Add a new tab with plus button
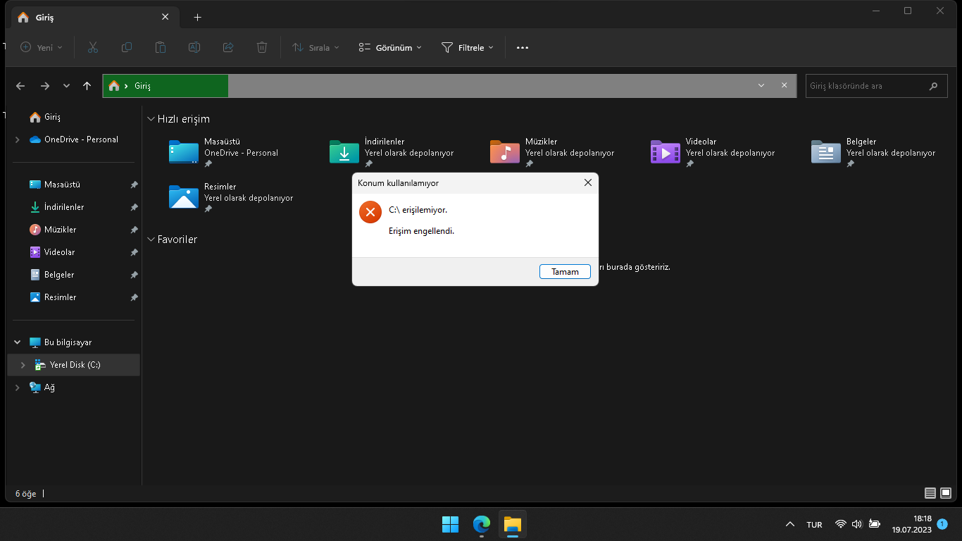This screenshot has width=962, height=541. pyautogui.click(x=197, y=17)
